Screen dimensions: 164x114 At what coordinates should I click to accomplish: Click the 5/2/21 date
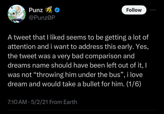pyautogui.click(x=39, y=102)
